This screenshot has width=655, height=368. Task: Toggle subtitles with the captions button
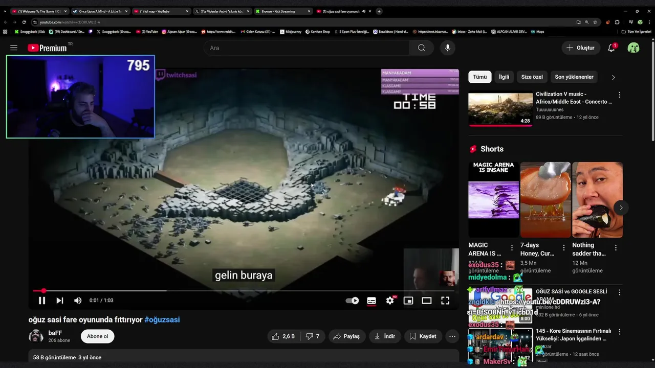coord(372,301)
